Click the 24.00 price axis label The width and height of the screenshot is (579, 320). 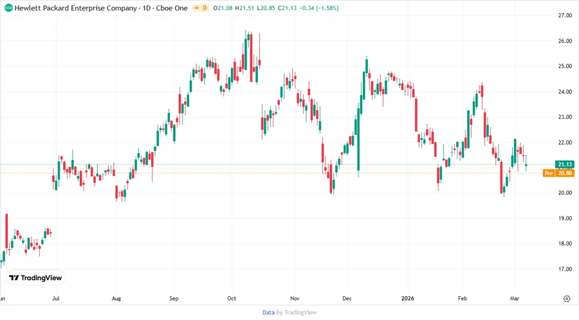[565, 92]
